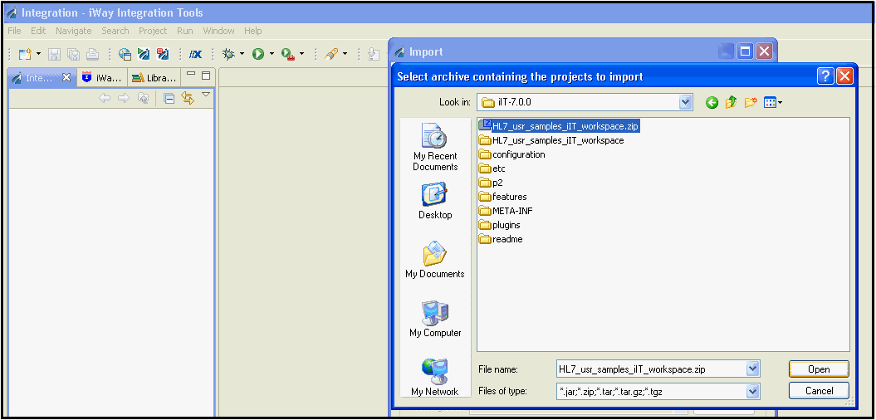
Task: Open the Search menu
Action: tap(115, 31)
